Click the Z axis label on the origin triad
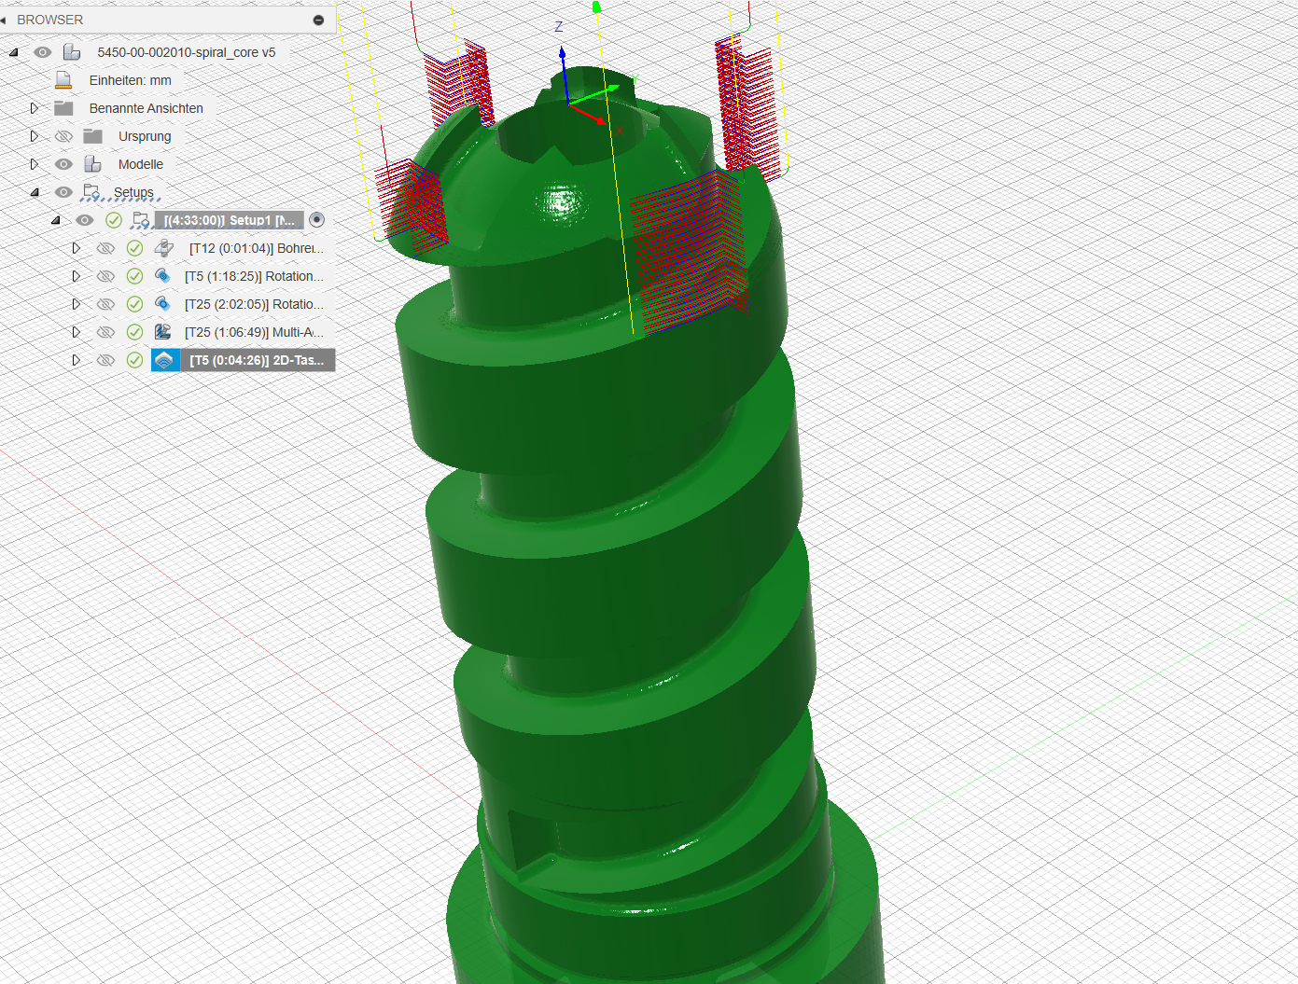 click(559, 26)
